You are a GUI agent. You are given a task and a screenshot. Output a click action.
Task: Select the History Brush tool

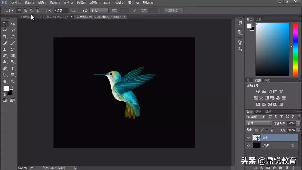point(13,49)
